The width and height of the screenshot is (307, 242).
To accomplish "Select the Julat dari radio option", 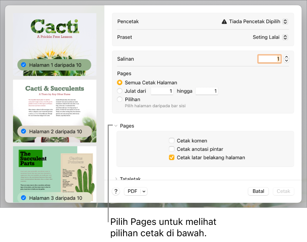I will click(x=120, y=91).
